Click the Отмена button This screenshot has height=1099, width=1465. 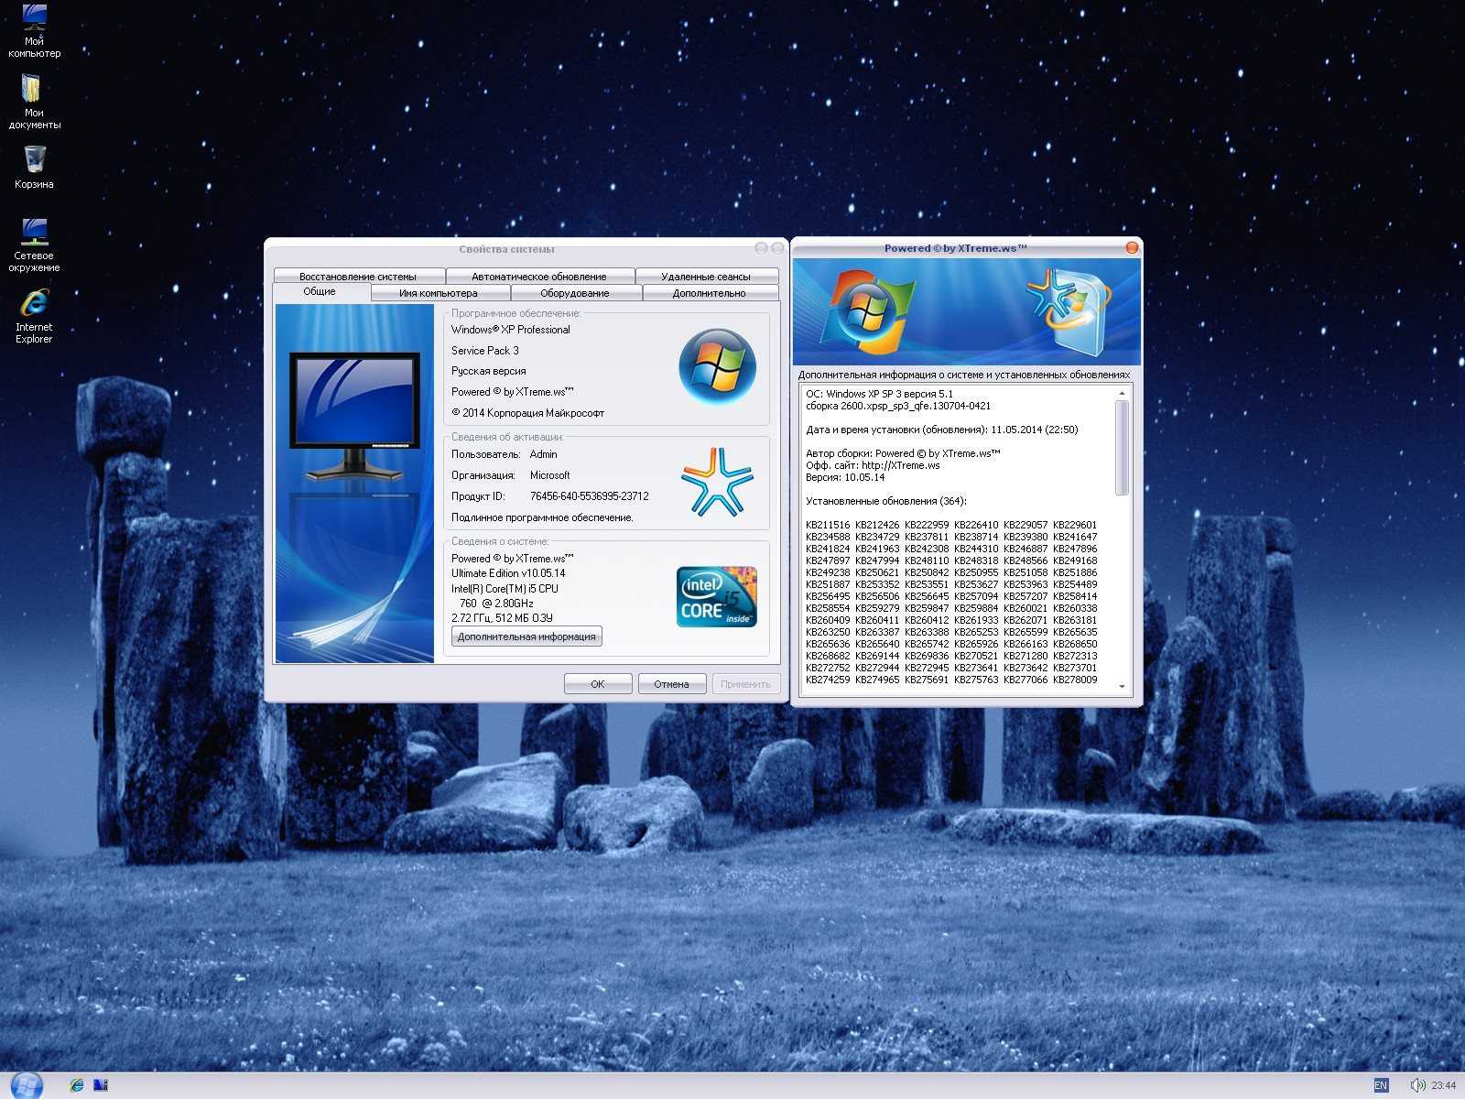point(671,684)
